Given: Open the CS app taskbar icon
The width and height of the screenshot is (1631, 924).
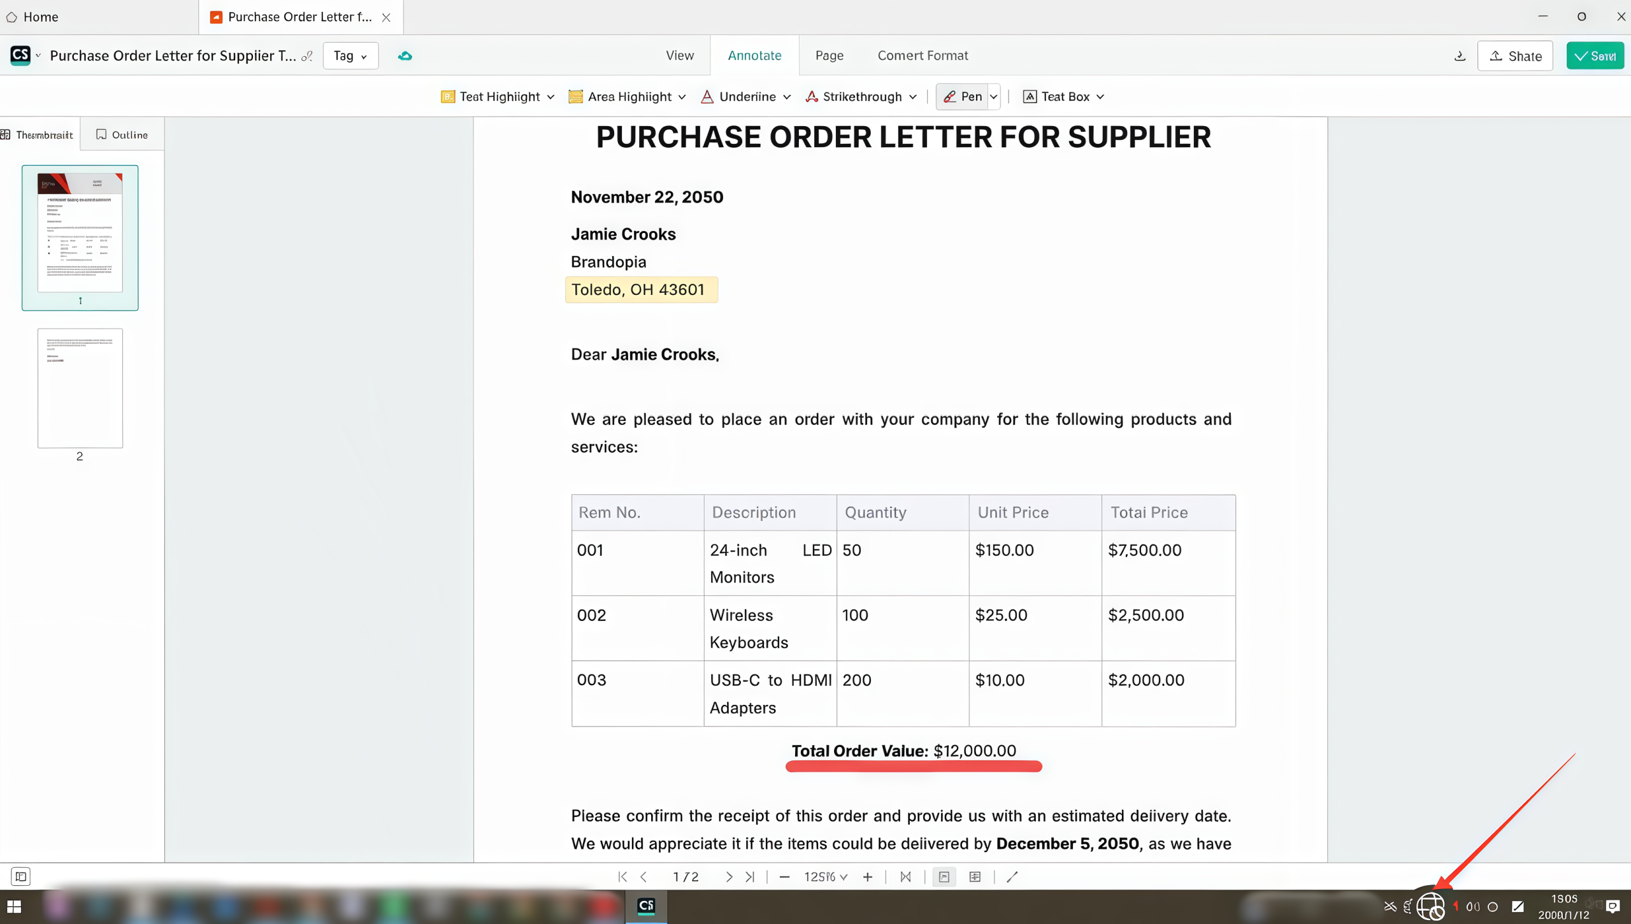Looking at the screenshot, I should pyautogui.click(x=646, y=906).
